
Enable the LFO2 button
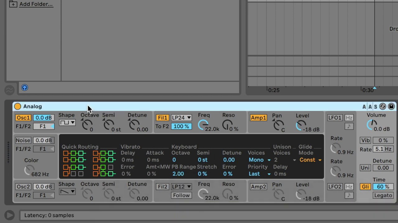(335, 187)
